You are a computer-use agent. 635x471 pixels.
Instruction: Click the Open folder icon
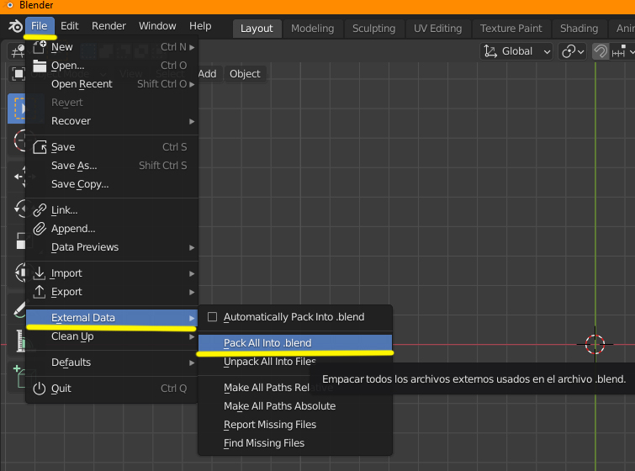click(x=40, y=66)
